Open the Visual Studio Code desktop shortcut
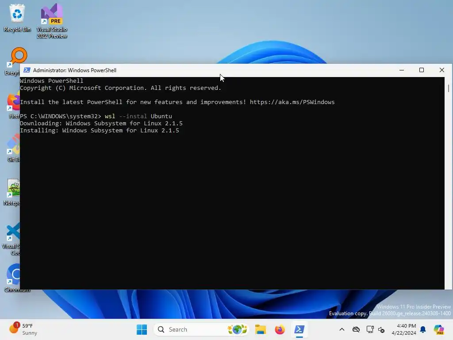 pyautogui.click(x=12, y=239)
